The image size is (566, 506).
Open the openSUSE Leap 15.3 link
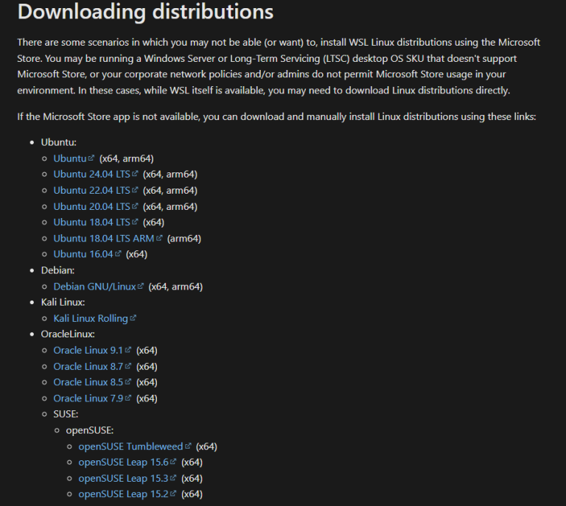coord(127,478)
